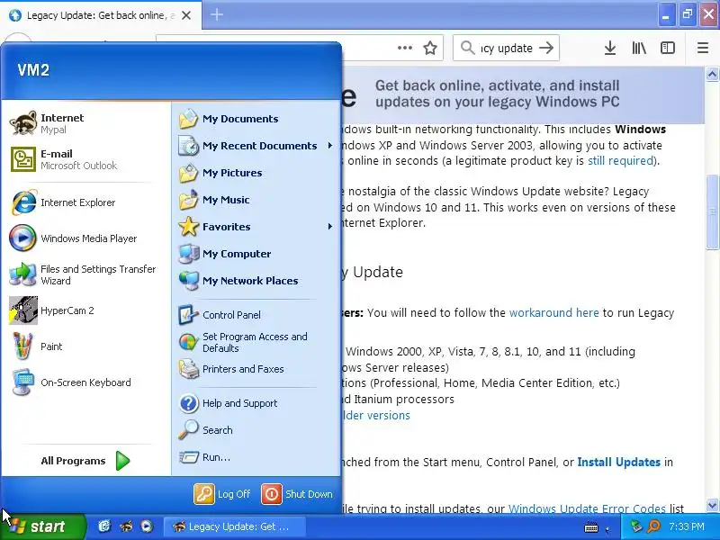Click the browser search box
The height and width of the screenshot is (540, 720).
point(506,48)
